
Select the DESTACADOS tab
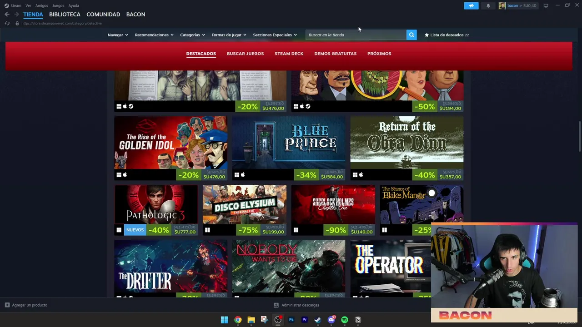(x=201, y=54)
